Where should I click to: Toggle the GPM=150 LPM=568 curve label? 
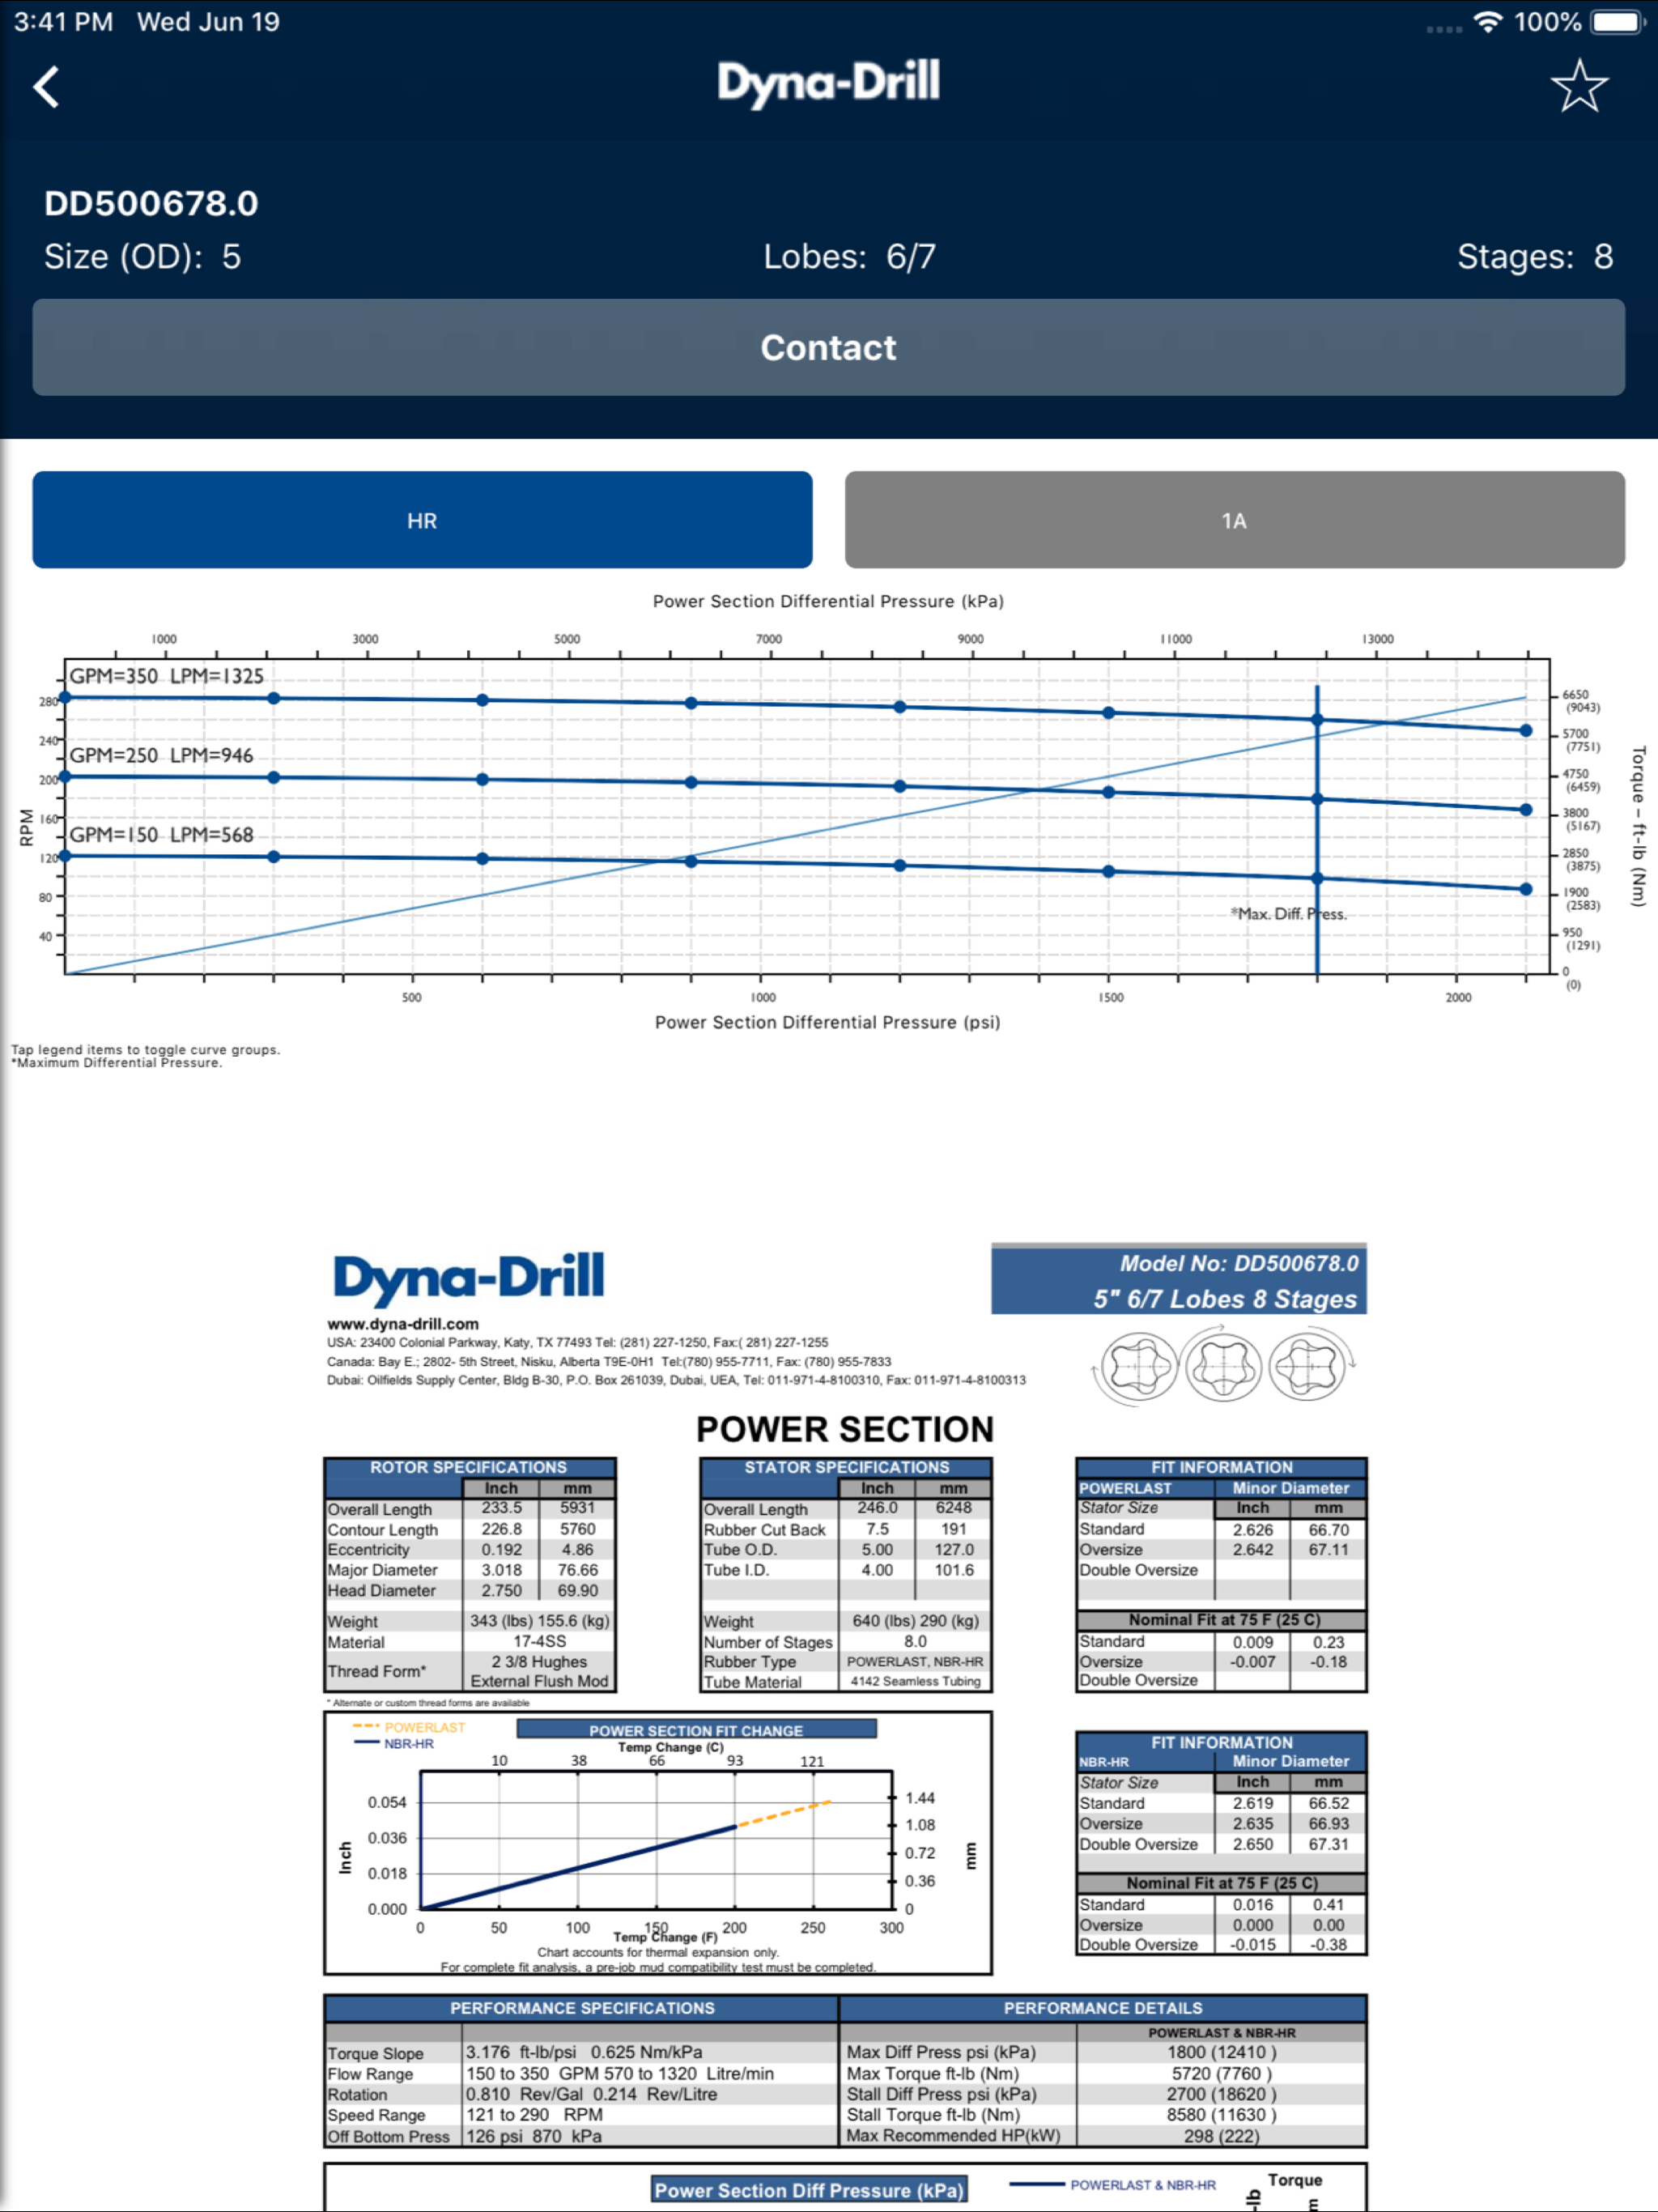[161, 835]
